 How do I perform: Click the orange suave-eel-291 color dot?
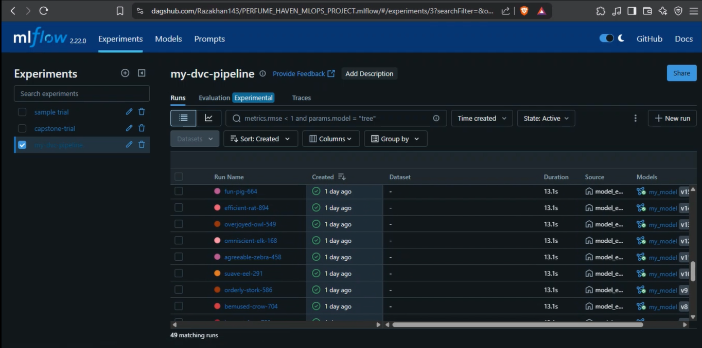point(217,274)
